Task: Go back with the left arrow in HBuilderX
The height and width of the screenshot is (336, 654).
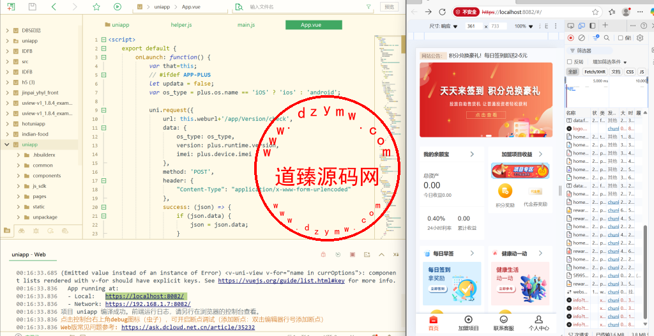Action: (x=54, y=6)
